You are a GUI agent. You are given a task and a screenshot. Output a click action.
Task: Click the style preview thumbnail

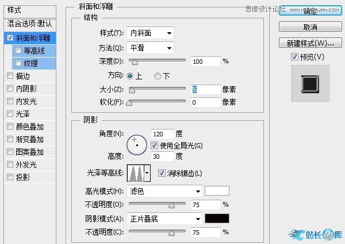[310, 83]
